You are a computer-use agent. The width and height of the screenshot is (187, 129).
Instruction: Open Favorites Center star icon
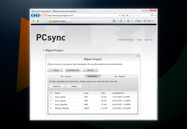coord(33,21)
